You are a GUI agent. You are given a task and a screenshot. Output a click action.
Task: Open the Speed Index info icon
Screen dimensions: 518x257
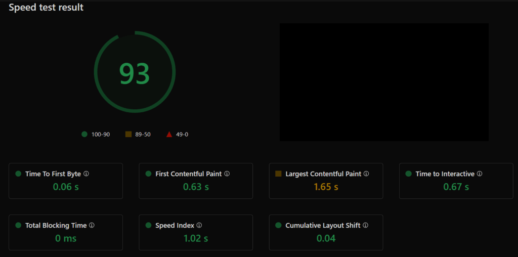pos(199,225)
